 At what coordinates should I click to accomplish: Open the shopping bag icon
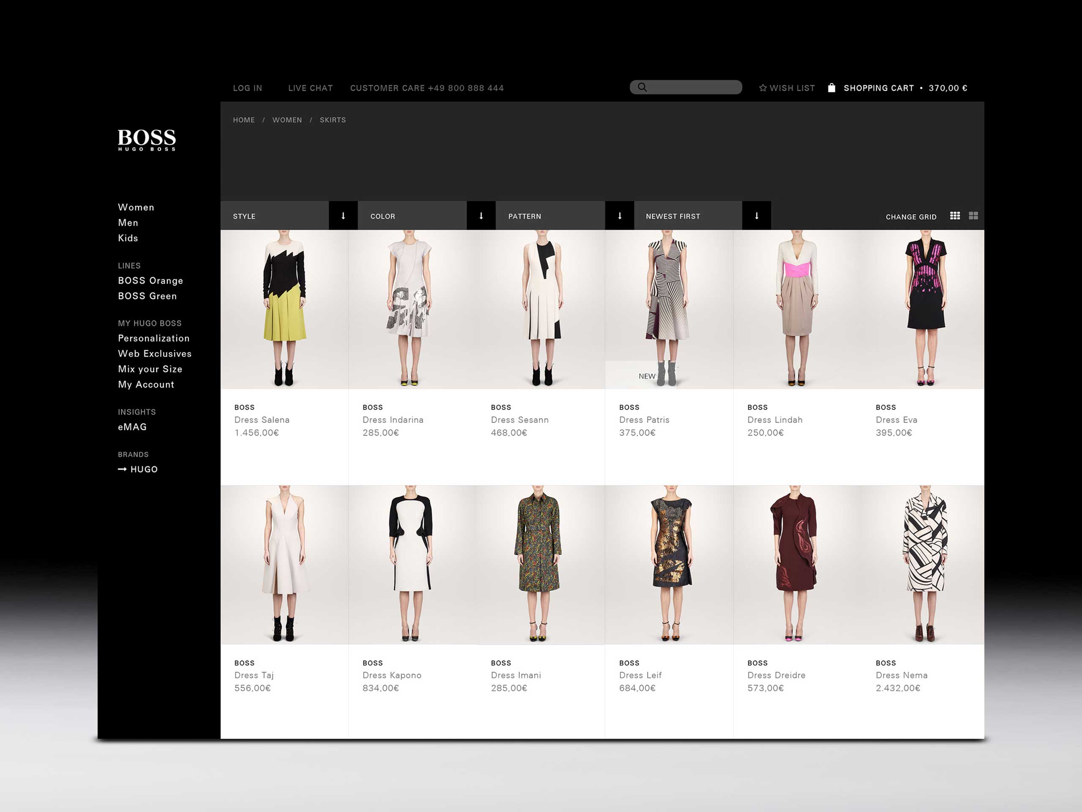[x=831, y=88]
